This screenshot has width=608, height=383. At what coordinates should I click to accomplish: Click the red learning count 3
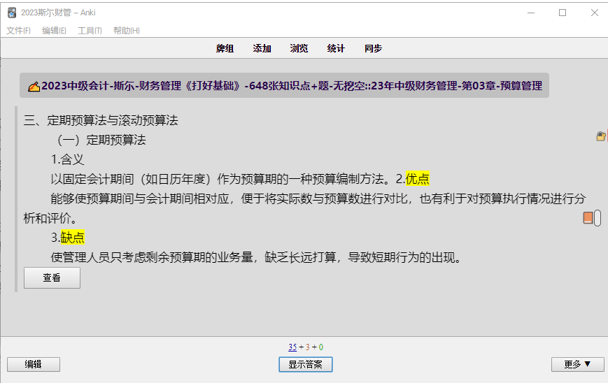(x=307, y=347)
